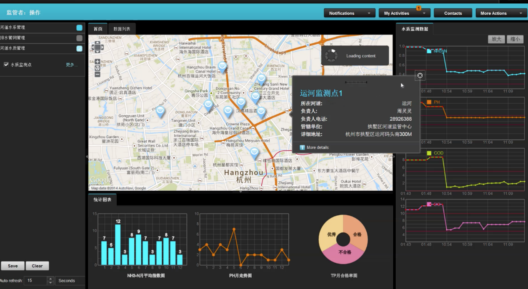Open the More Actions dropdown
This screenshot has width=528, height=289.
(x=501, y=13)
